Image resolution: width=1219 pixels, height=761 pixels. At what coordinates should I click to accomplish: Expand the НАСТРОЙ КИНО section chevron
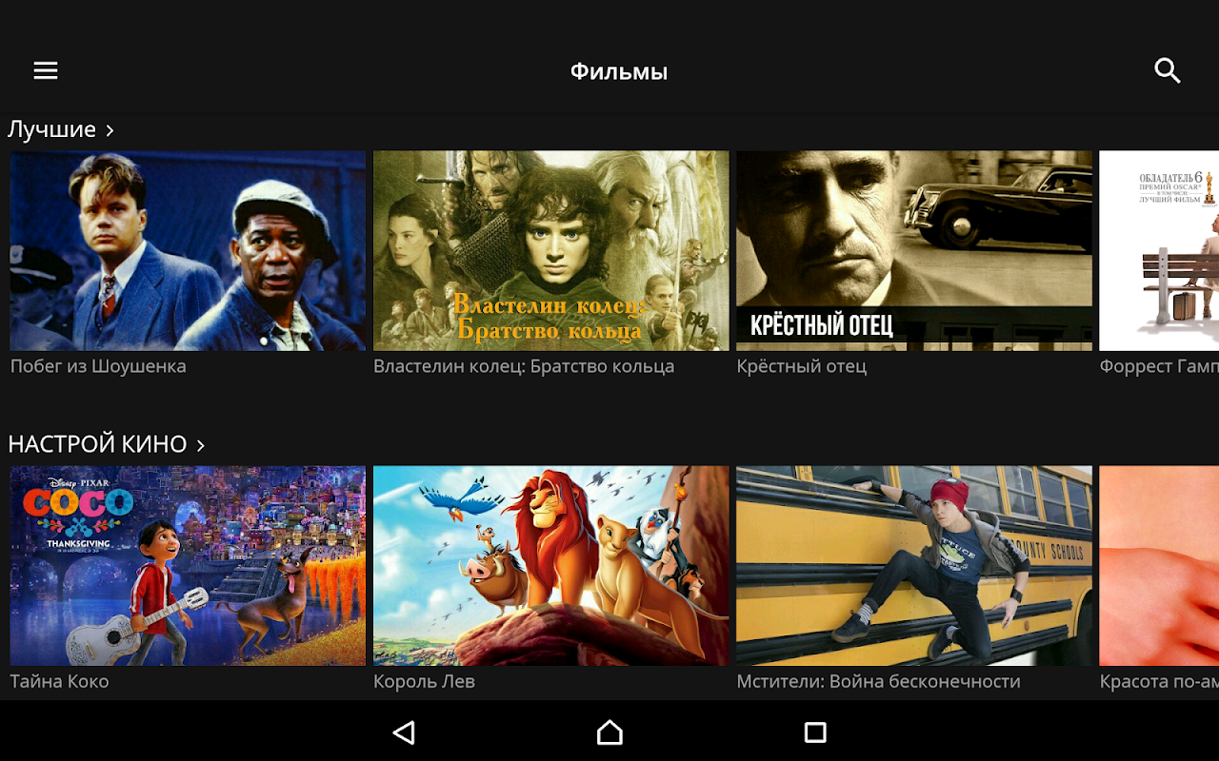coord(200,445)
